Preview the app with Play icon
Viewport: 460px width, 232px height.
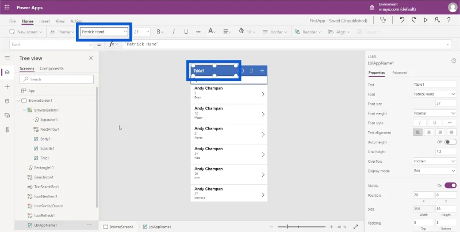(425, 20)
